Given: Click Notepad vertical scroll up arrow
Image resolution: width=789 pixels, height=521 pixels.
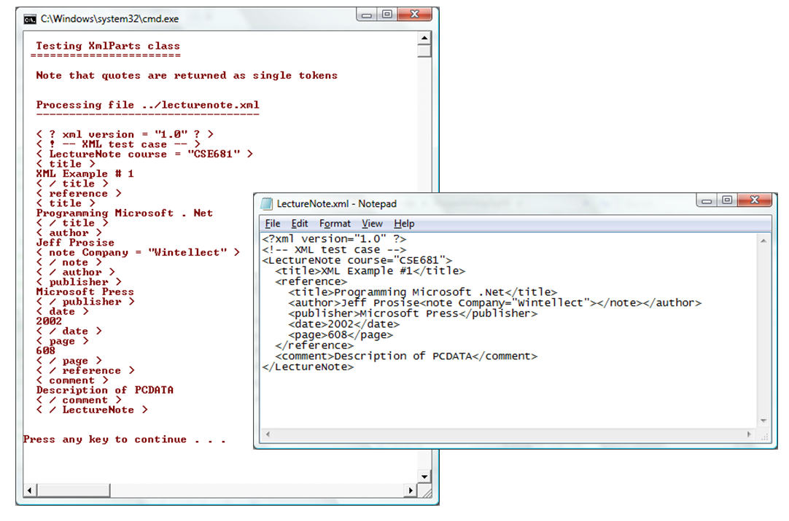Looking at the screenshot, I should (x=763, y=241).
